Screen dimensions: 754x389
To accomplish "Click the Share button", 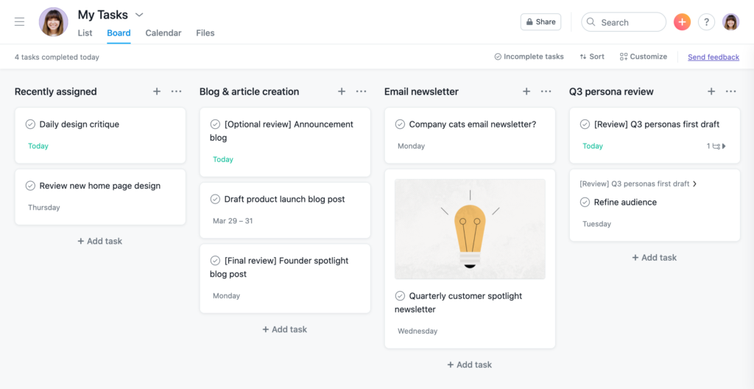I will [x=540, y=21].
